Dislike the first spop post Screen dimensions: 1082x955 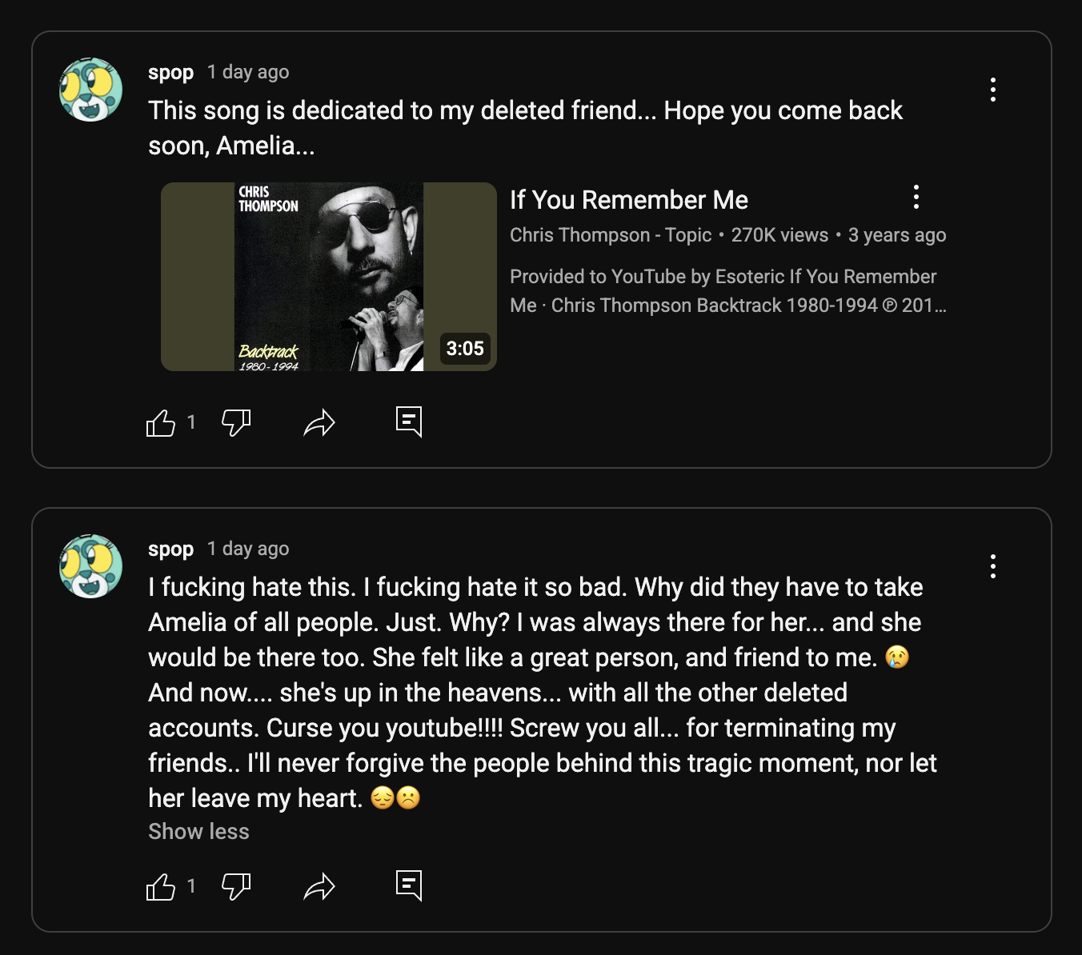point(236,422)
